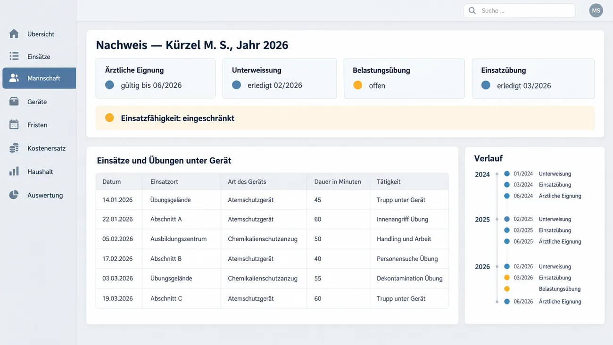Select Mannschaft in the sidebar
Screen dimensions: 613x345
click(x=39, y=78)
